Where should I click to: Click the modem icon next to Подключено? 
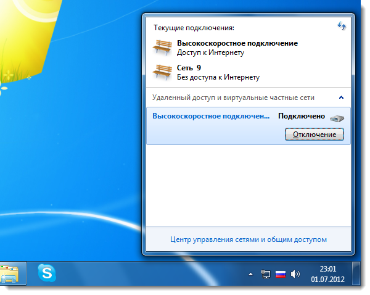click(337, 118)
